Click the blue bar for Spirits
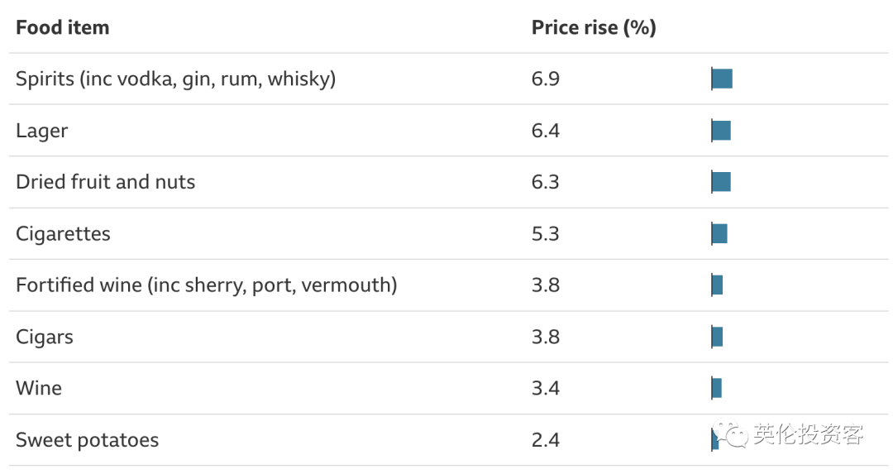 click(722, 79)
